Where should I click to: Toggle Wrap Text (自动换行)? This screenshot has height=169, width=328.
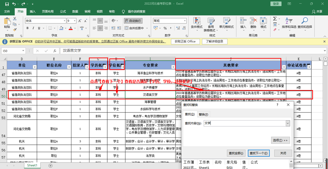pos(133,21)
